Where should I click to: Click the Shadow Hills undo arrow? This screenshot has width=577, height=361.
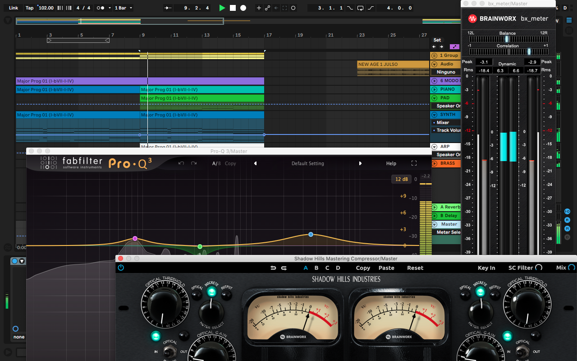pyautogui.click(x=273, y=268)
